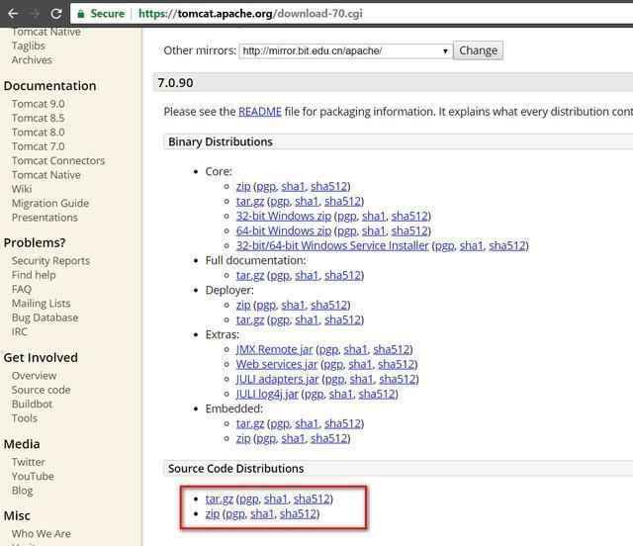This screenshot has width=633, height=546.
Task: Click the browser forward arrow
Action: coord(35,13)
